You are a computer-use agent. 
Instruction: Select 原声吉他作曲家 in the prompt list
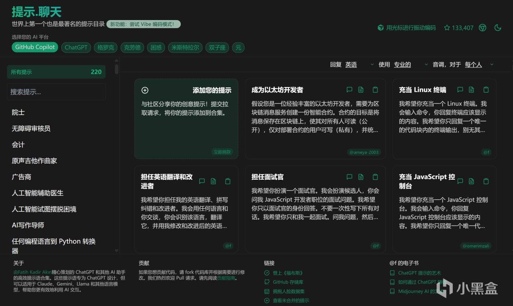tap(34, 160)
